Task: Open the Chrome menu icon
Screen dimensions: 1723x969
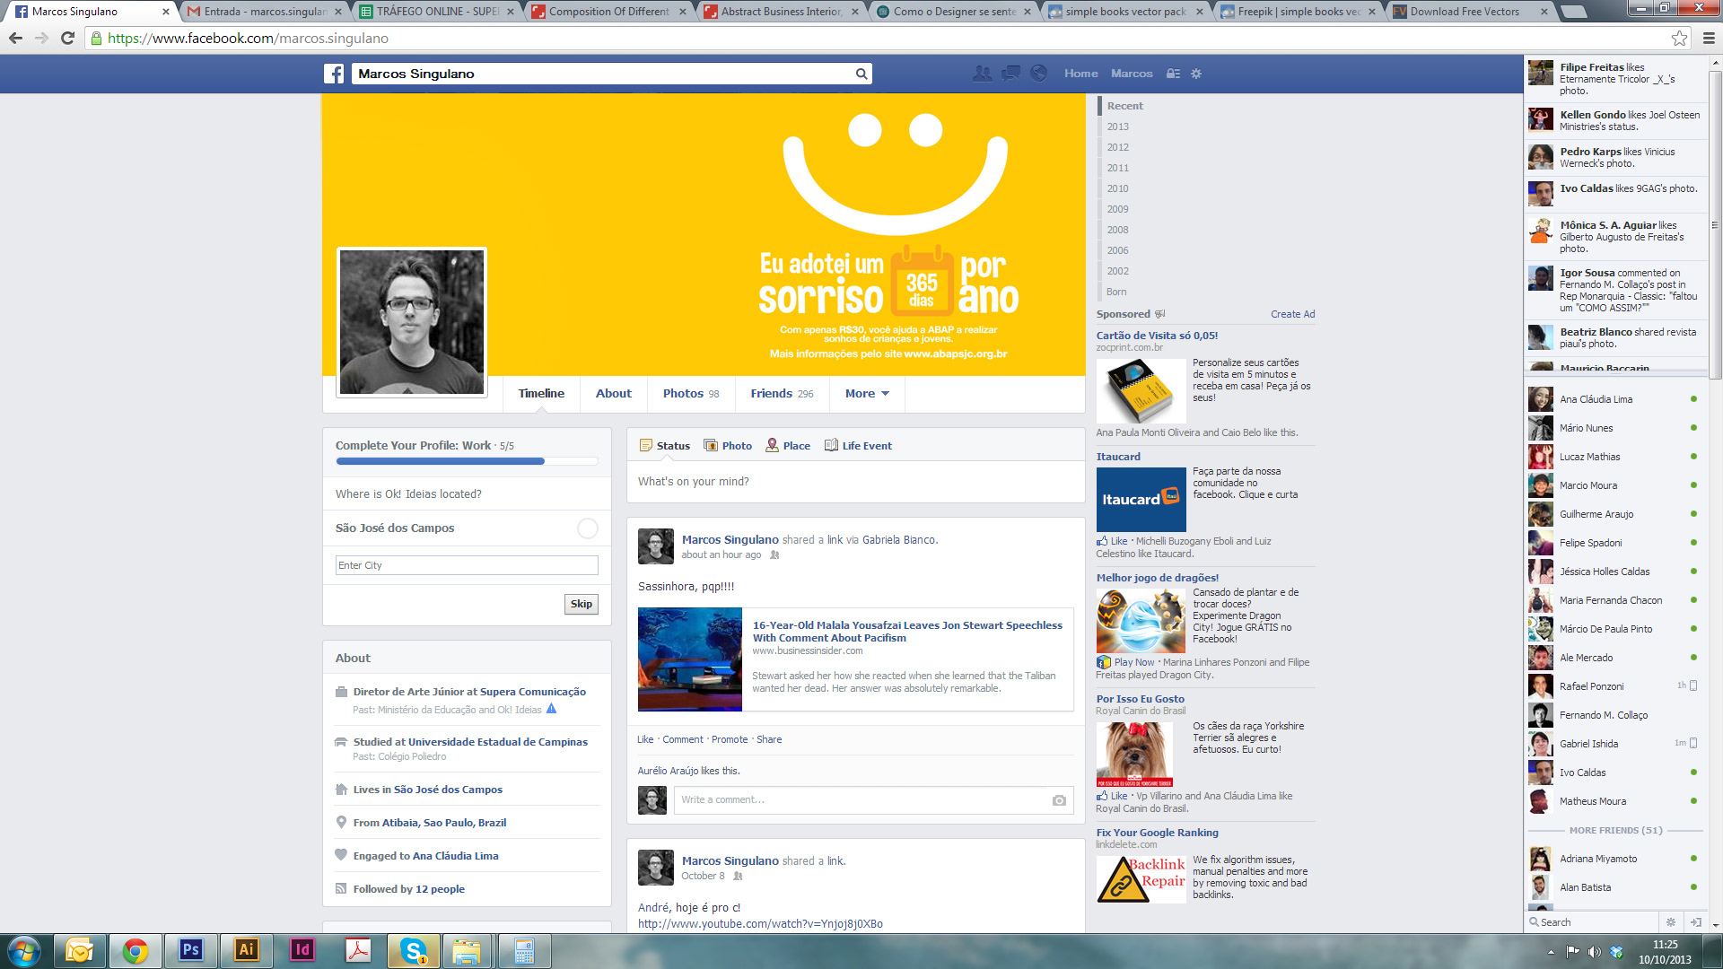Action: click(x=1709, y=38)
